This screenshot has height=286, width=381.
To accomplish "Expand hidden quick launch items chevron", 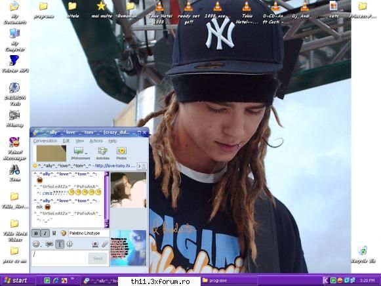I will tap(72, 279).
